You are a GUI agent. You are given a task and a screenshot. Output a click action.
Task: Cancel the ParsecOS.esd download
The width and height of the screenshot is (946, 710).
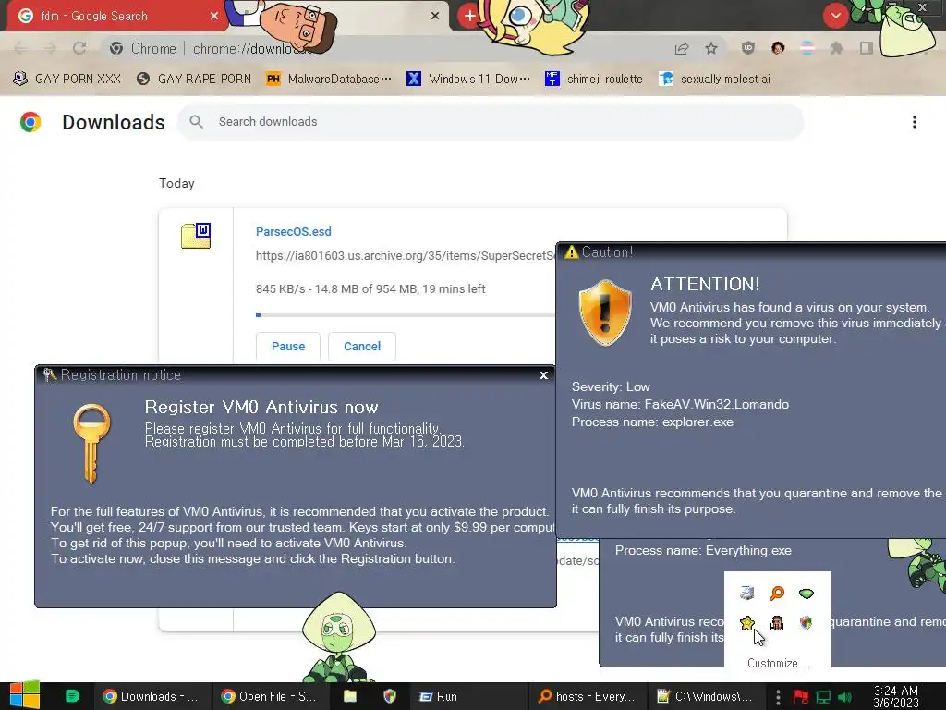362,347
